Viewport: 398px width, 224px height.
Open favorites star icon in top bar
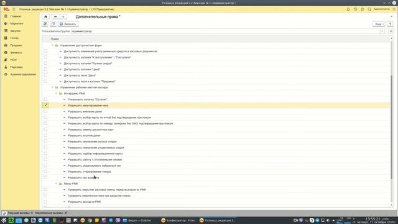[362, 9]
